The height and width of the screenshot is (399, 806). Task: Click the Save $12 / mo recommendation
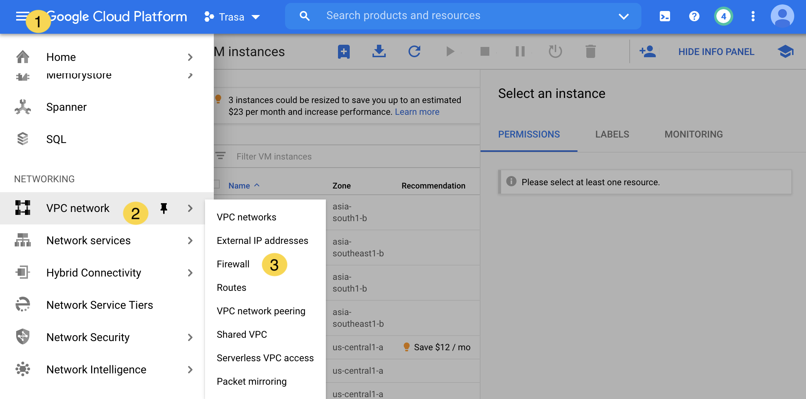(x=442, y=347)
